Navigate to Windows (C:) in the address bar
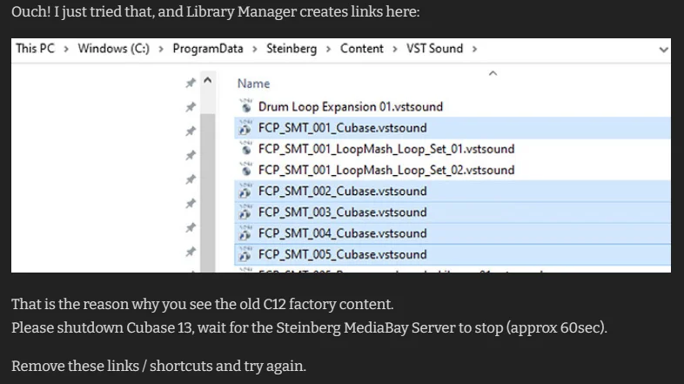This screenshot has height=384, width=684. tap(113, 49)
